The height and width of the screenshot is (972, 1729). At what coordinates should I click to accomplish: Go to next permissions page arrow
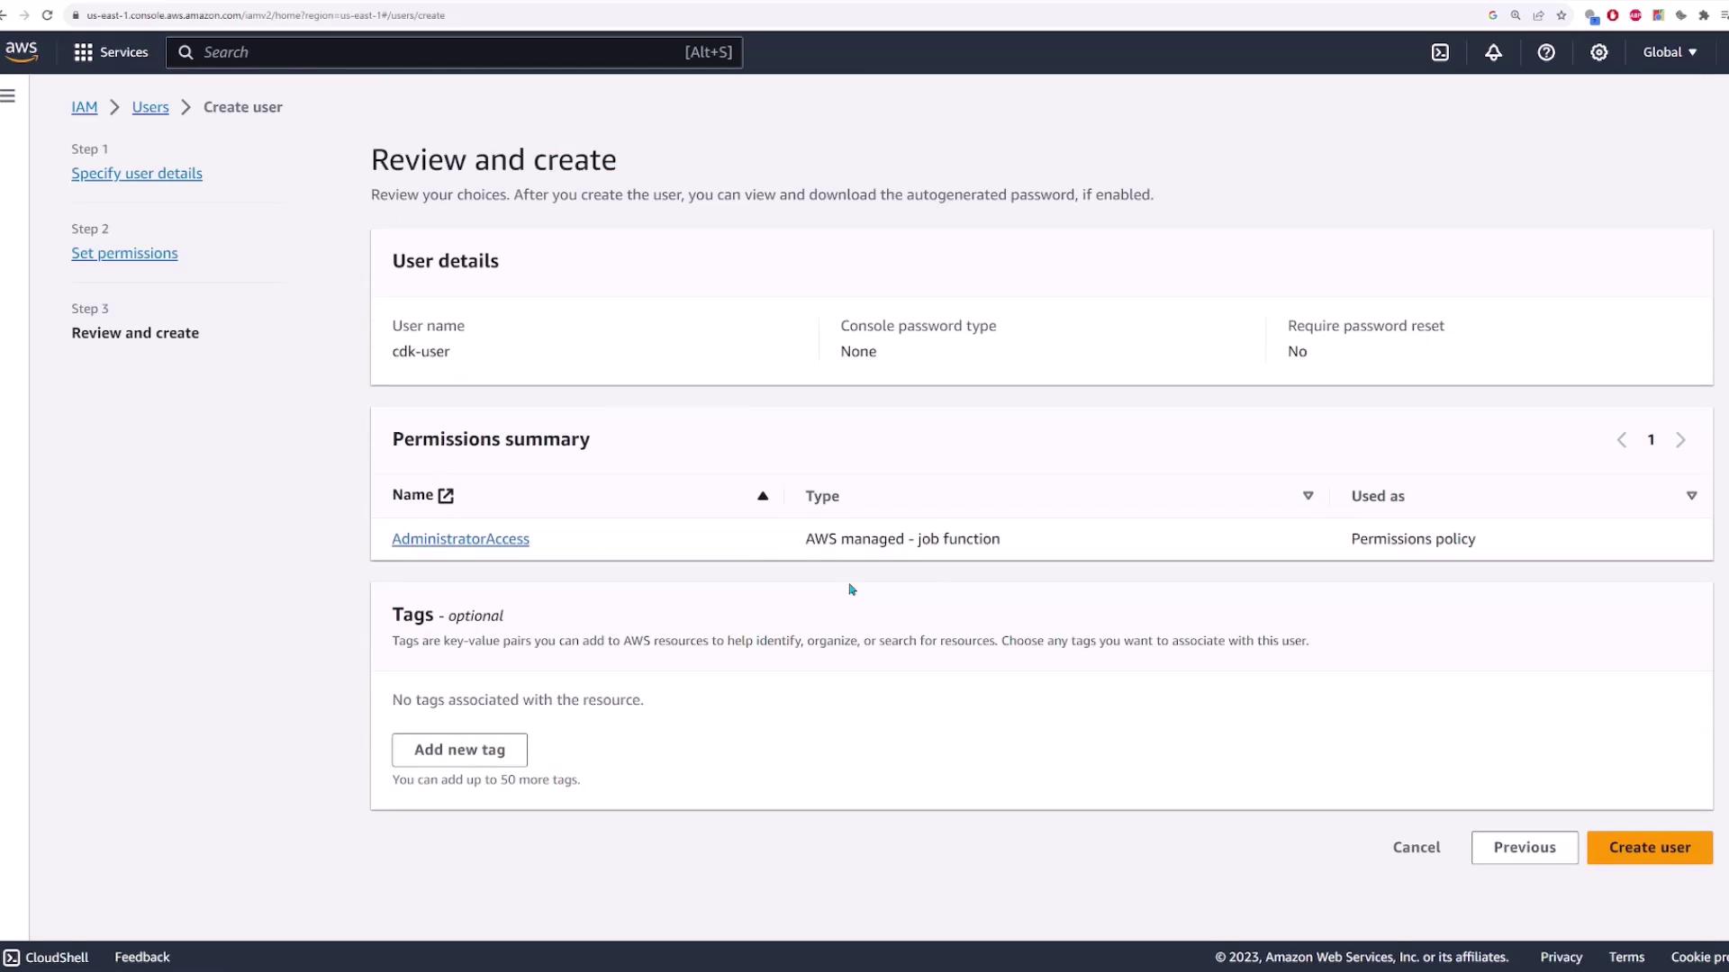[1680, 440]
